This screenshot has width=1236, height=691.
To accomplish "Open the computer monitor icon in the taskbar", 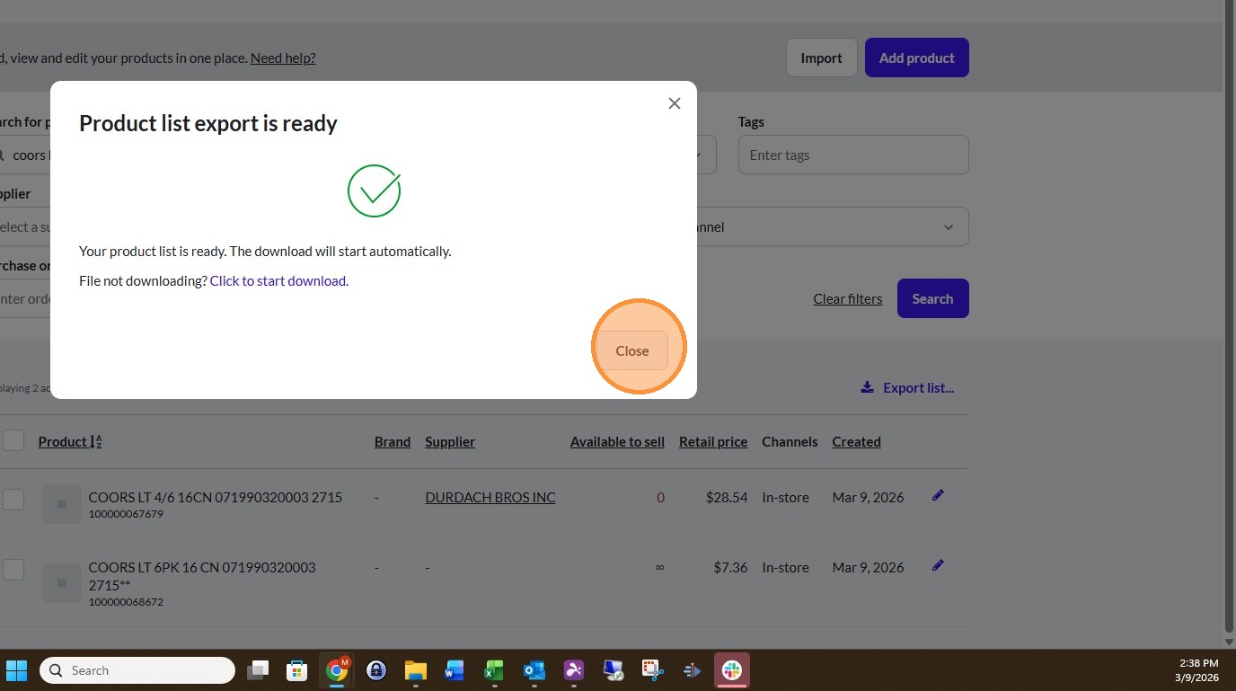I will [614, 670].
